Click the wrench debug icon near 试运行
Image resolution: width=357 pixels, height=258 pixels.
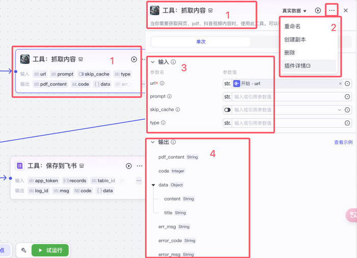click(x=23, y=250)
